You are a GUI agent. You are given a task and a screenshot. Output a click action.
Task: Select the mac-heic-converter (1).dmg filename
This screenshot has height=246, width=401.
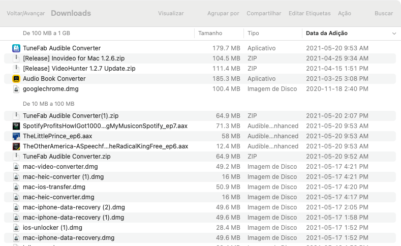pyautogui.click(x=64, y=177)
